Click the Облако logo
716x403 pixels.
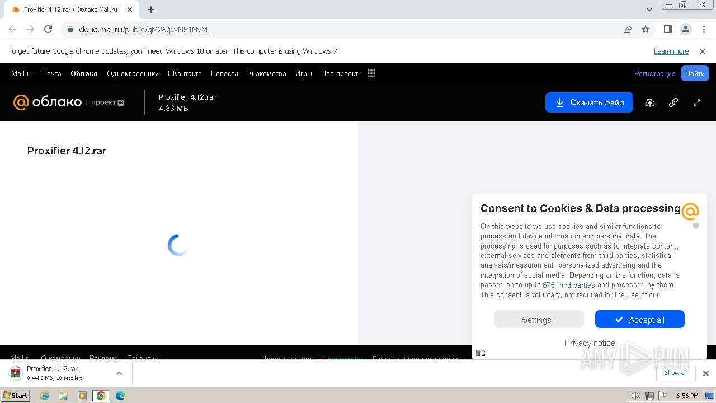[x=48, y=102]
